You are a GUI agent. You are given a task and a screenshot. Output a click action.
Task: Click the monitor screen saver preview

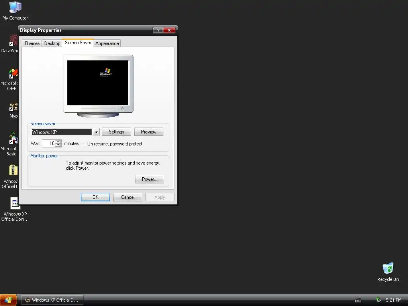tap(98, 83)
